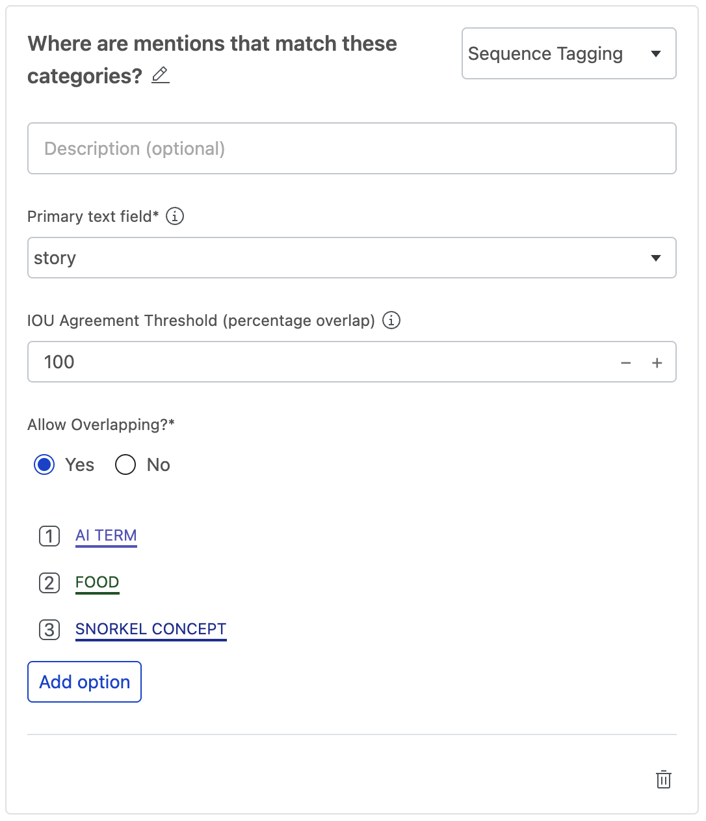Select the IOU threshold value 100 field
Image resolution: width=706 pixels, height=821 pixels.
(x=195, y=362)
